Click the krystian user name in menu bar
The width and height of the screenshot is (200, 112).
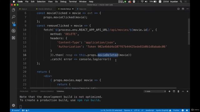pyautogui.click(x=174, y=2)
